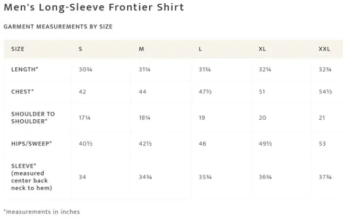Select the 49½ hips value for size XL

[x=265, y=144]
